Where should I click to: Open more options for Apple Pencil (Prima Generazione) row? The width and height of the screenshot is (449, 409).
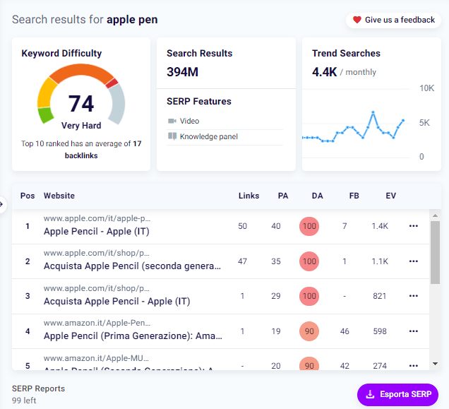click(x=413, y=331)
